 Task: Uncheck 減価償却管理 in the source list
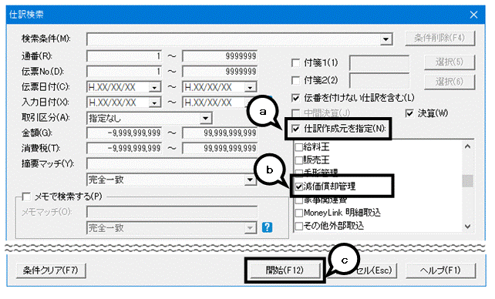point(298,186)
